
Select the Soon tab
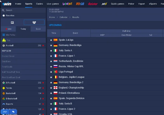point(38,29)
